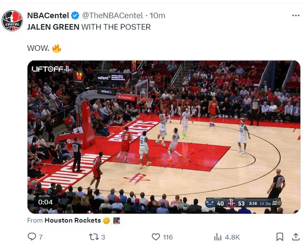
Task: Open the tweet's more options ellipsis
Action: click(x=296, y=16)
